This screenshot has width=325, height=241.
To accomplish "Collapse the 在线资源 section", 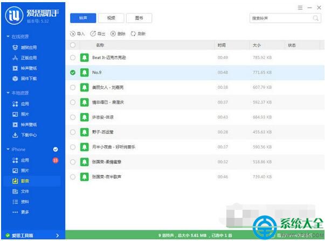I will [x=8, y=37].
